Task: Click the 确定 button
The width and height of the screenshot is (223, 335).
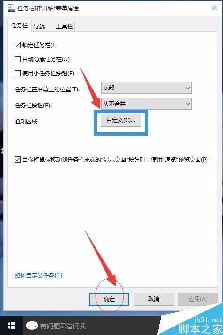Action: coord(109,299)
